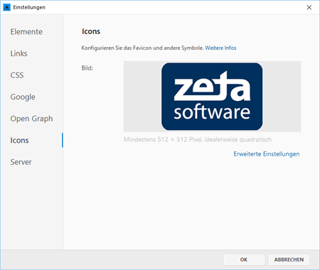320x270 pixels.
Task: Confirm with the OK button
Action: pyautogui.click(x=244, y=259)
